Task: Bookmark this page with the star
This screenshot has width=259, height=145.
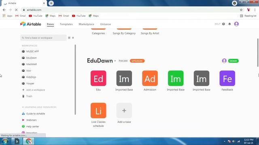Action: click(241, 10)
